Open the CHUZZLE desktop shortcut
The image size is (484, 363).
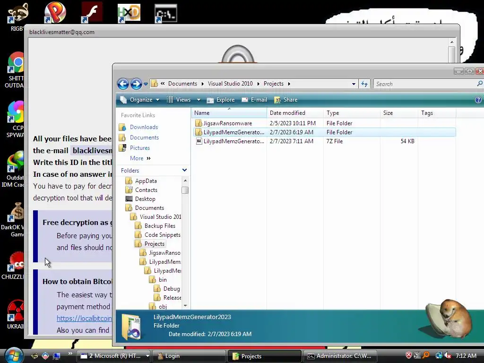[x=16, y=261]
